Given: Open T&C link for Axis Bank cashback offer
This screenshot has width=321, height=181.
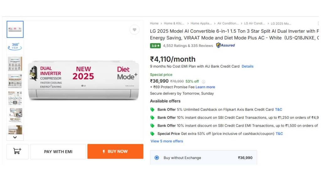Looking at the screenshot, I should pyautogui.click(x=278, y=110).
